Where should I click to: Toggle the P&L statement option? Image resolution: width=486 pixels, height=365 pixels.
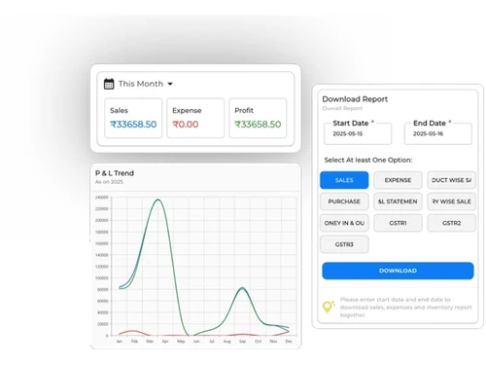click(398, 201)
